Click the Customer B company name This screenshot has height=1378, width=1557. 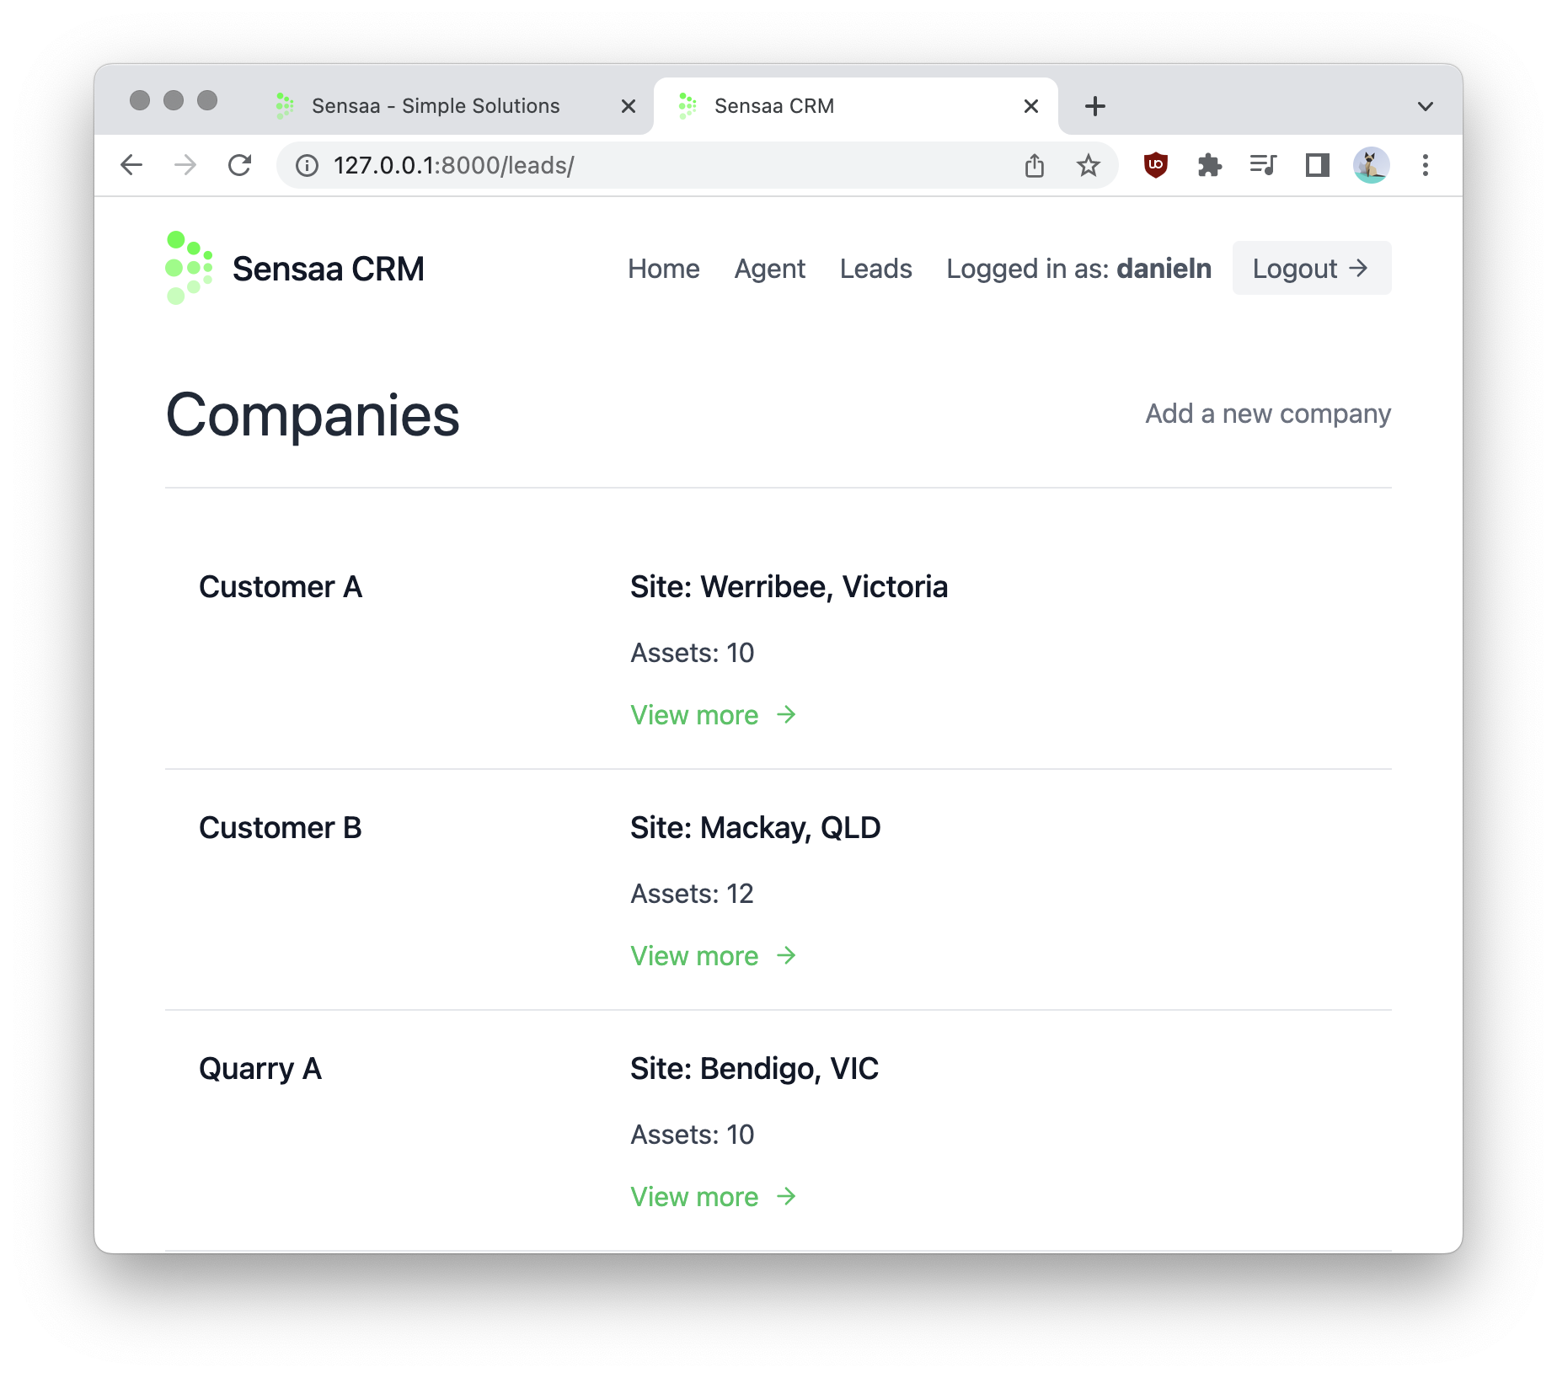(281, 828)
